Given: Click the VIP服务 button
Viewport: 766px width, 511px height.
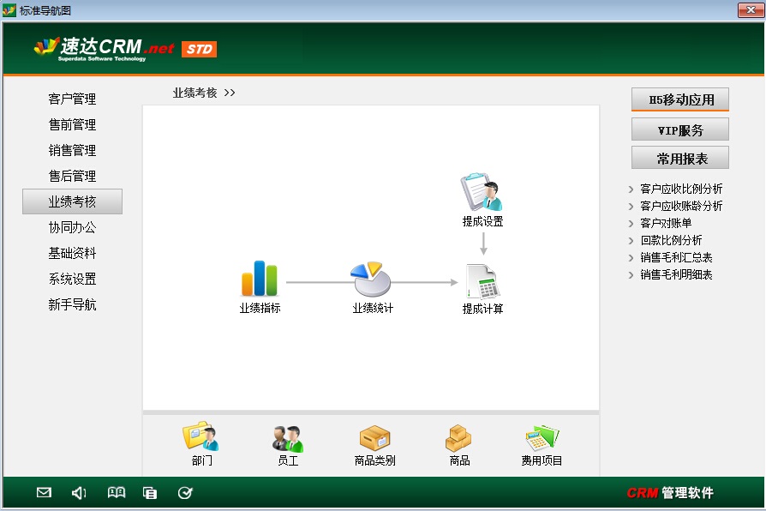Looking at the screenshot, I should tap(680, 129).
